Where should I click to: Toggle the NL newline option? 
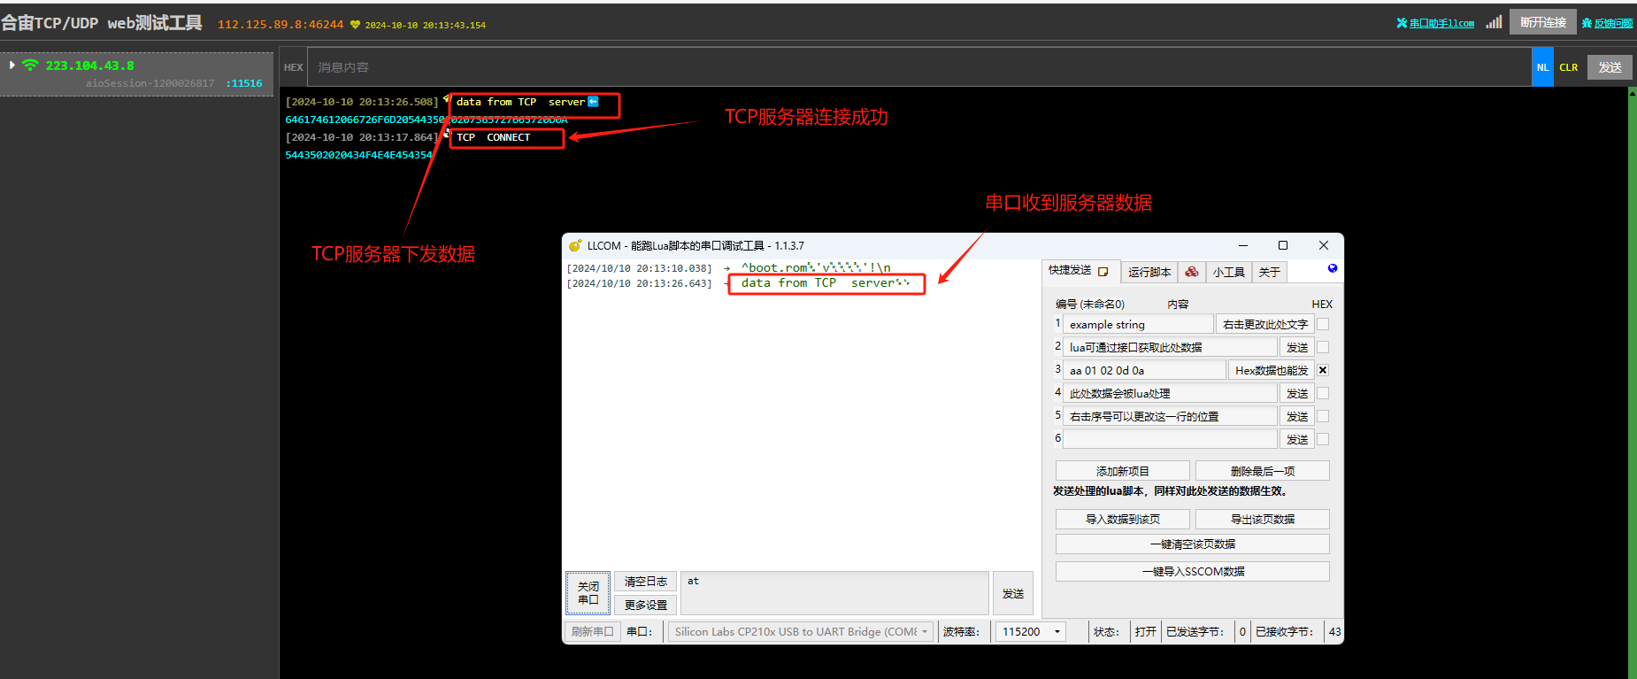click(1542, 67)
